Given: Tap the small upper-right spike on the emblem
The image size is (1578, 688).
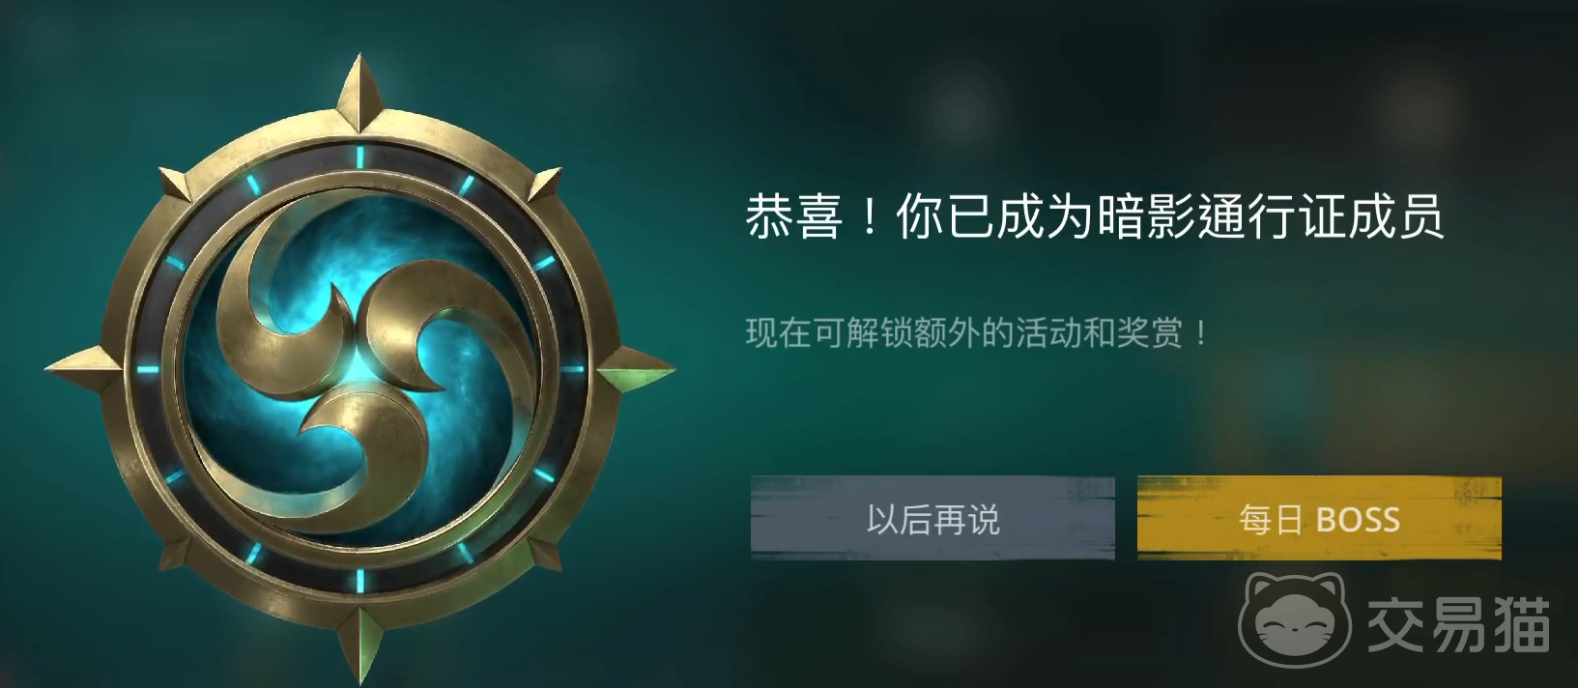Looking at the screenshot, I should tap(545, 184).
